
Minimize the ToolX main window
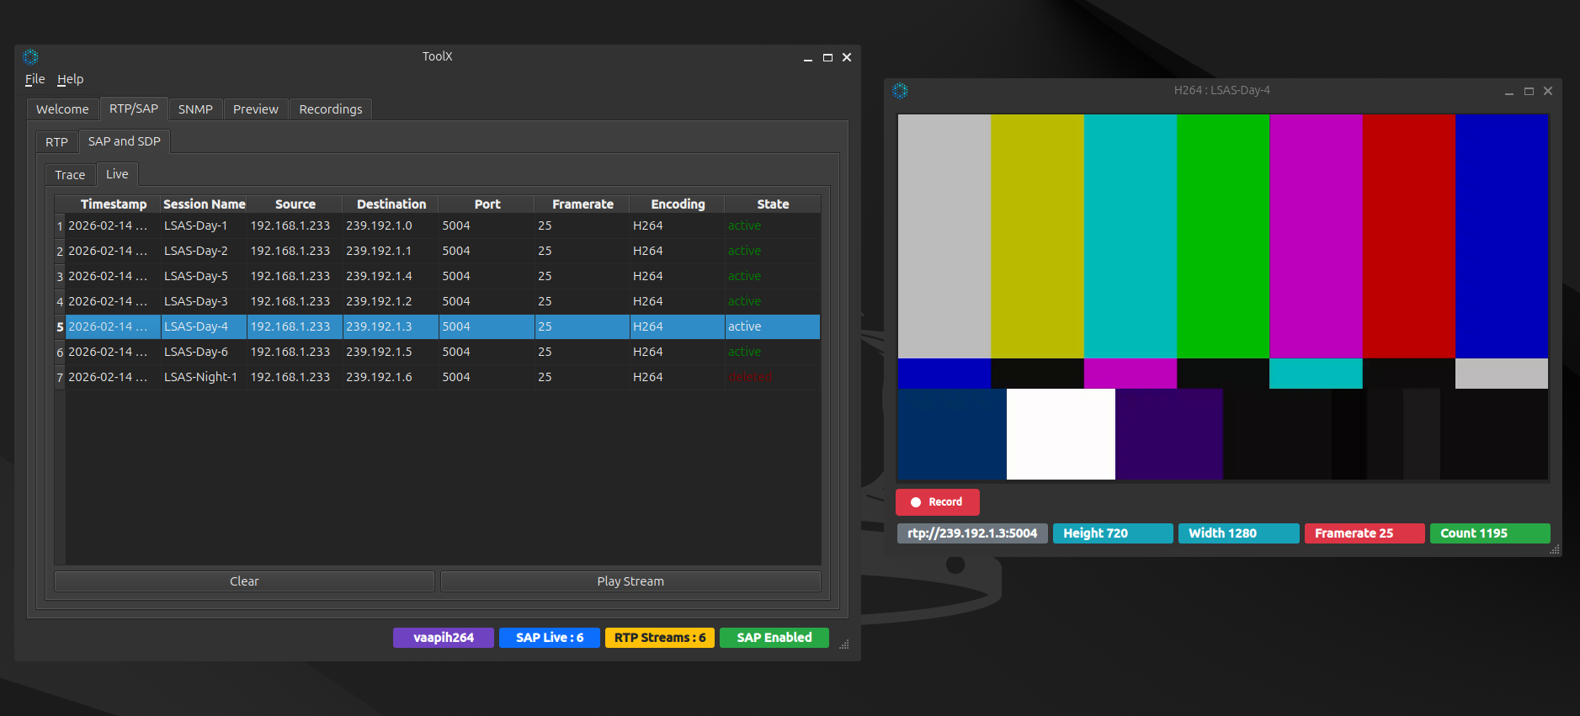pos(807,57)
